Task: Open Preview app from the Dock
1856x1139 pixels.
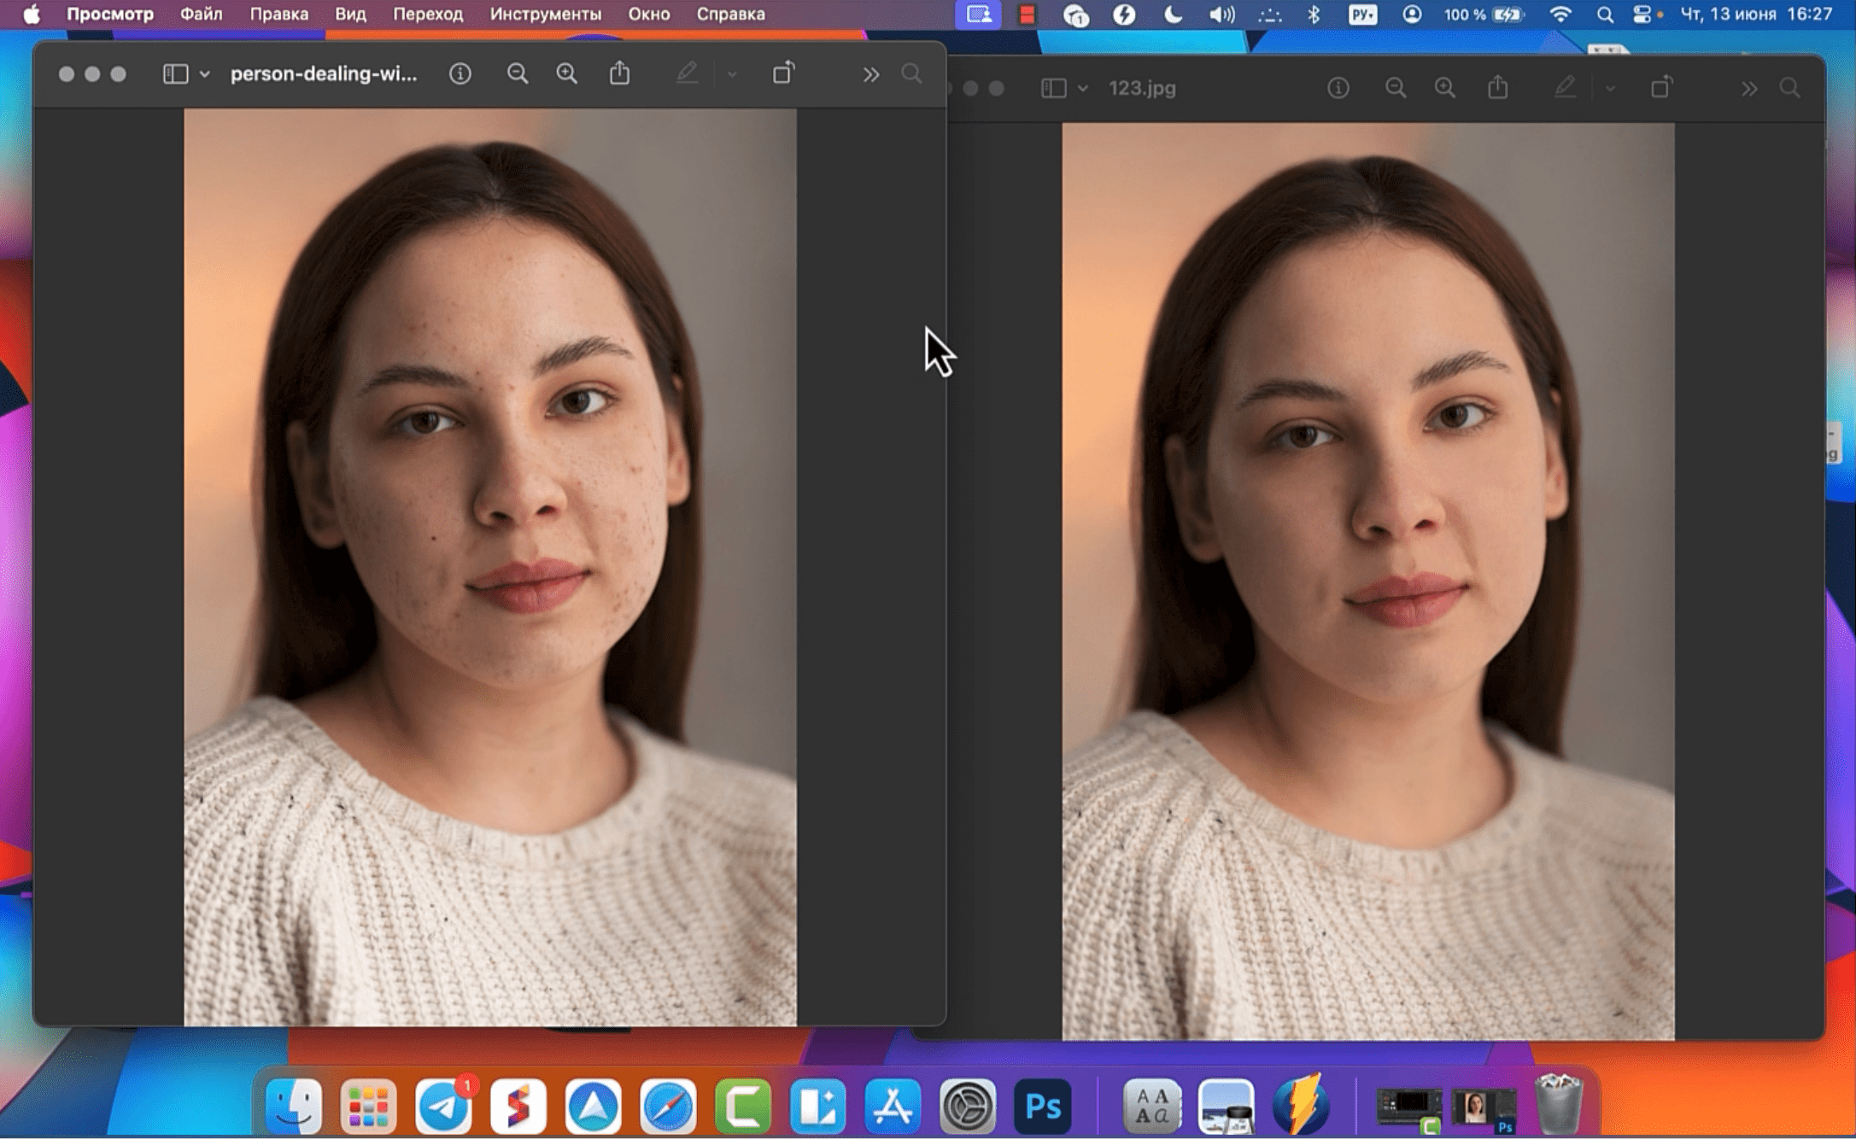Action: (x=1227, y=1106)
